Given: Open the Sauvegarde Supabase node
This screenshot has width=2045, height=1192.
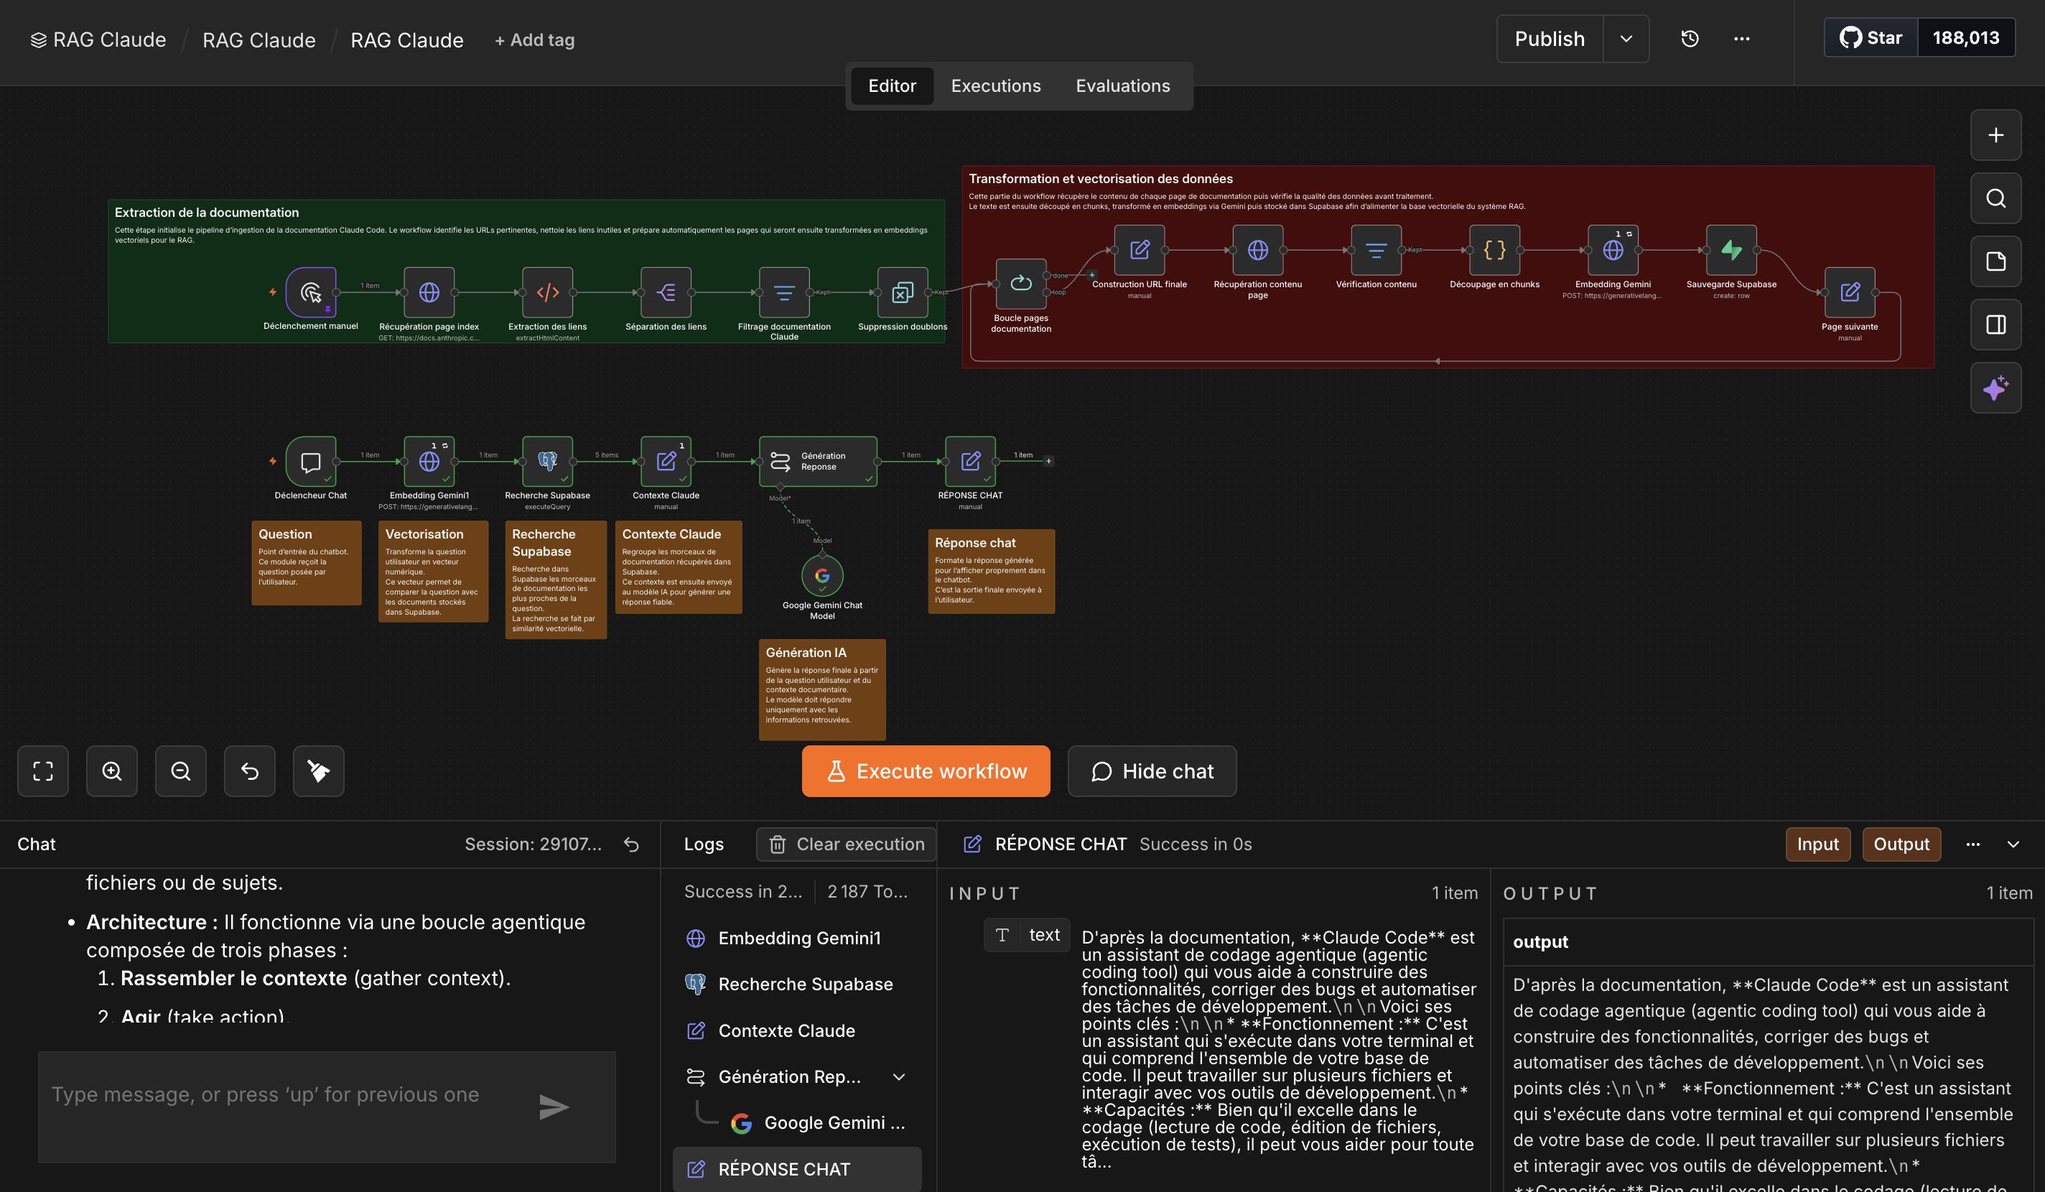Looking at the screenshot, I should (1732, 250).
